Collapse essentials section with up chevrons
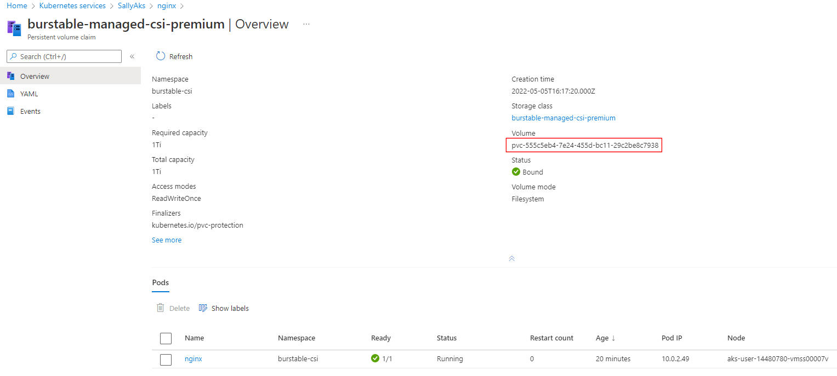The width and height of the screenshot is (837, 376). click(x=511, y=258)
